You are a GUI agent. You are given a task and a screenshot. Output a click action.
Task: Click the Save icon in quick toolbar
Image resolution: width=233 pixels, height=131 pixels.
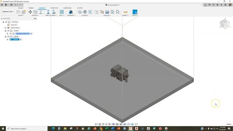(11, 5)
